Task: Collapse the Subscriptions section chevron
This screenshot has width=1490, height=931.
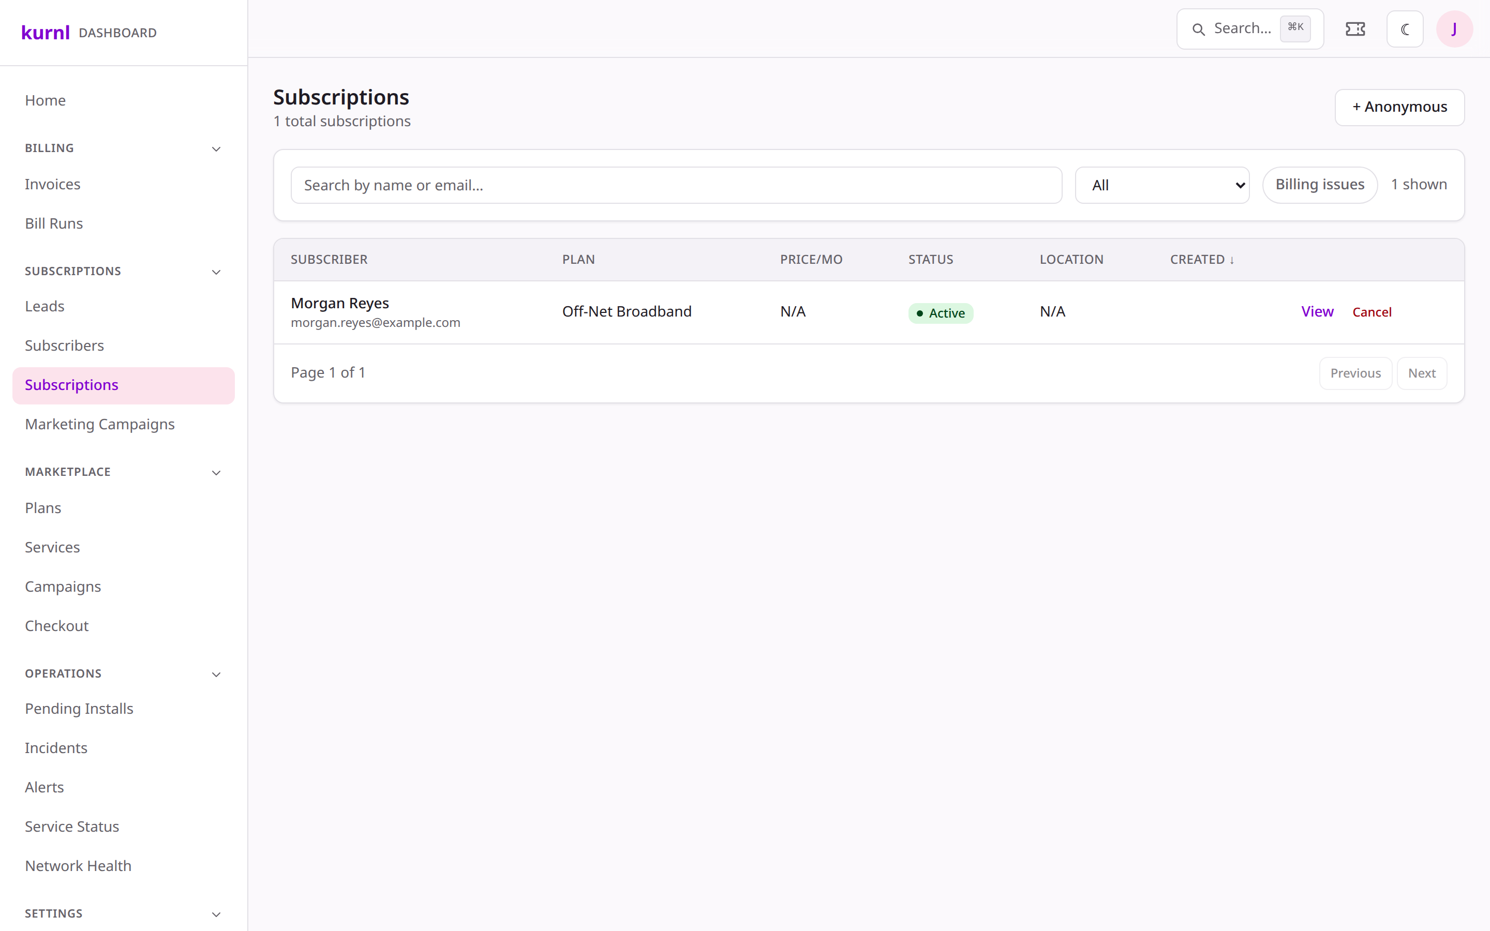Action: click(x=216, y=272)
